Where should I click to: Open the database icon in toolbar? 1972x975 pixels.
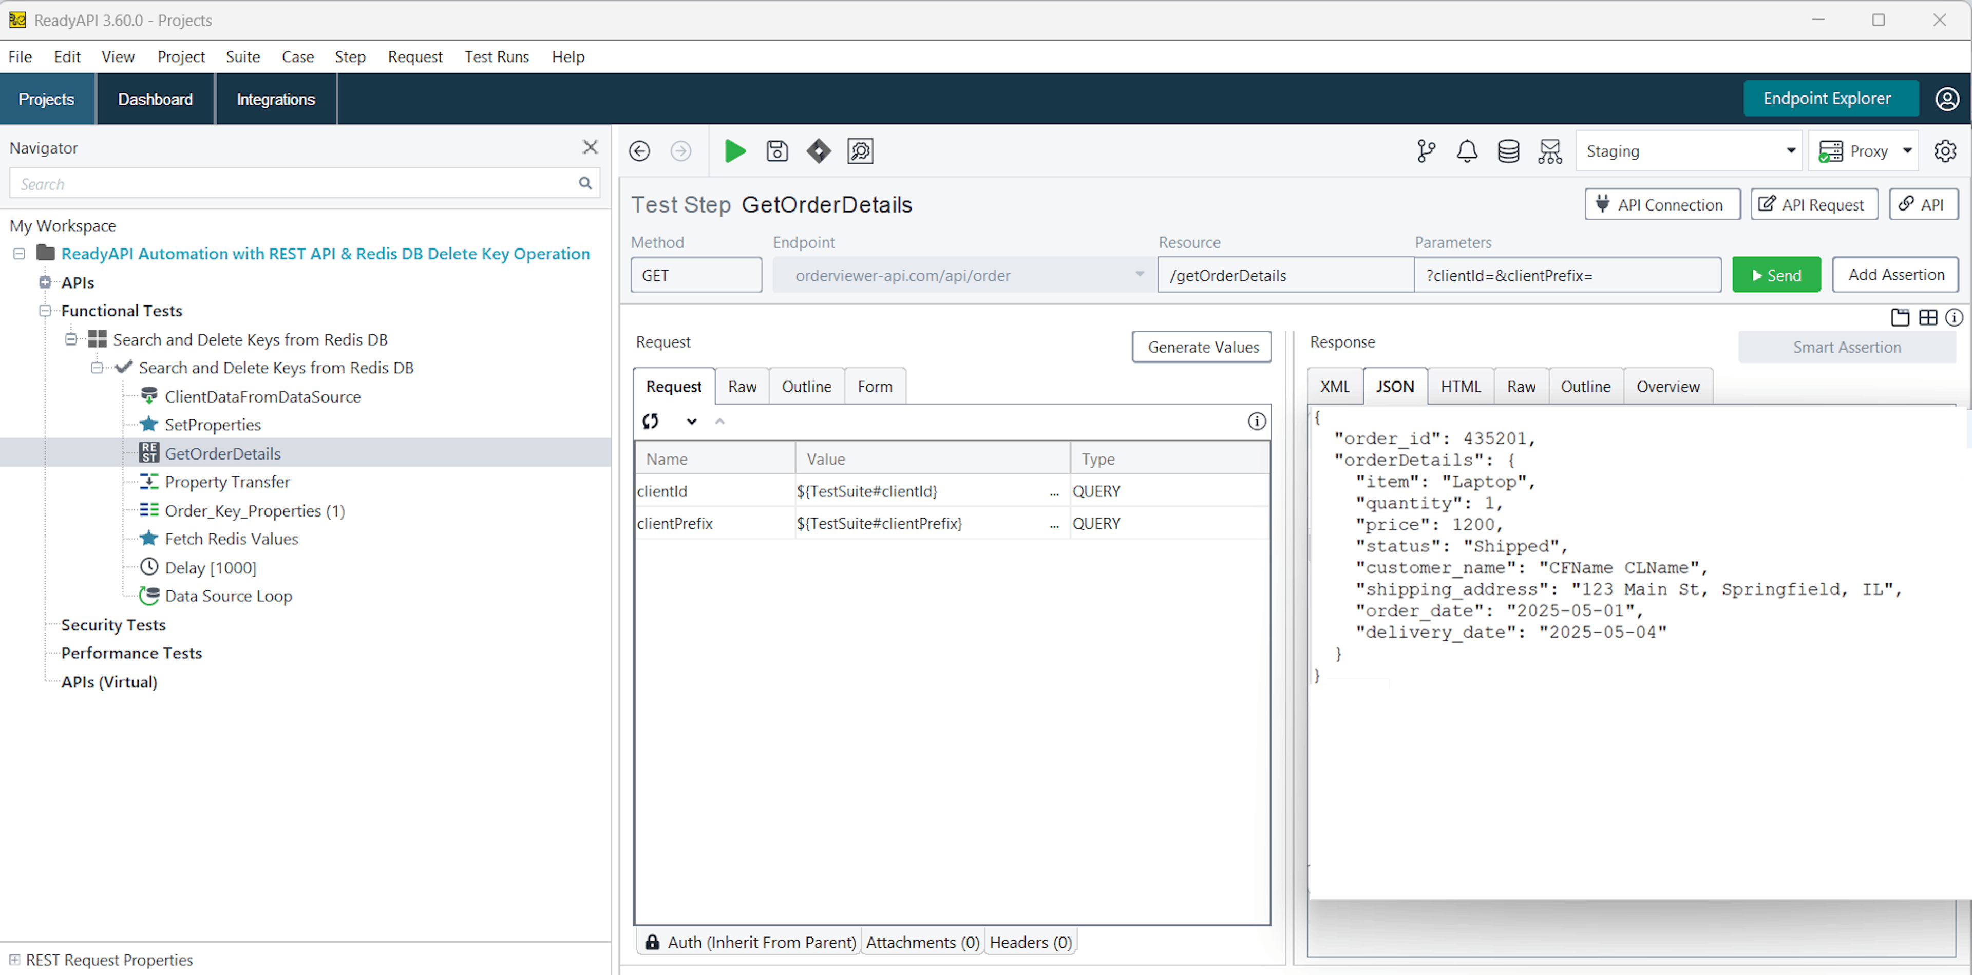[1508, 151]
